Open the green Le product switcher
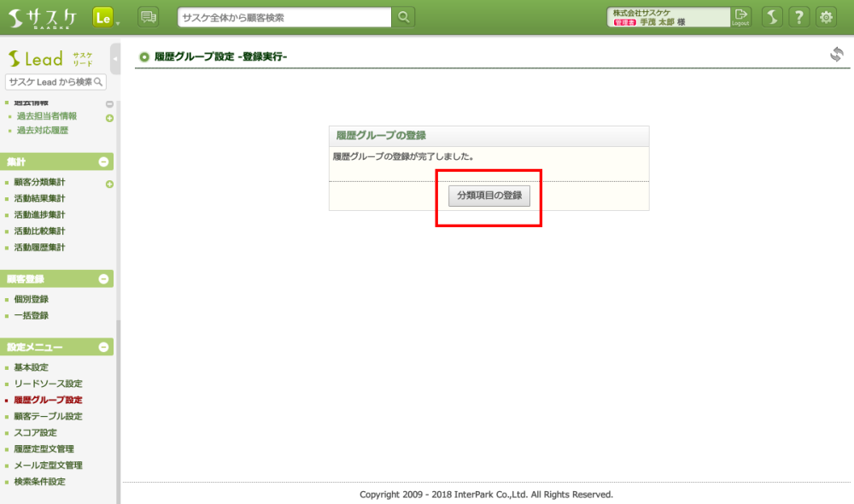The width and height of the screenshot is (854, 504). (103, 17)
